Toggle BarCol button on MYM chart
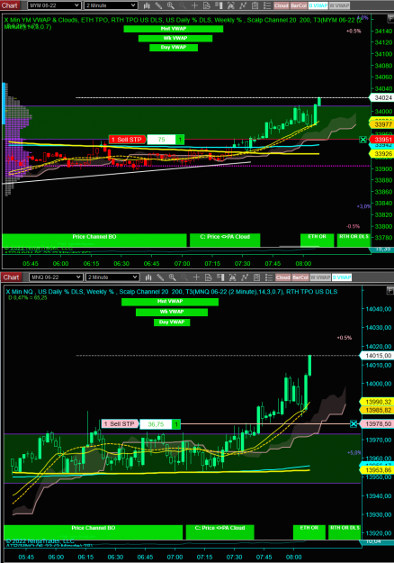 tap(299, 5)
